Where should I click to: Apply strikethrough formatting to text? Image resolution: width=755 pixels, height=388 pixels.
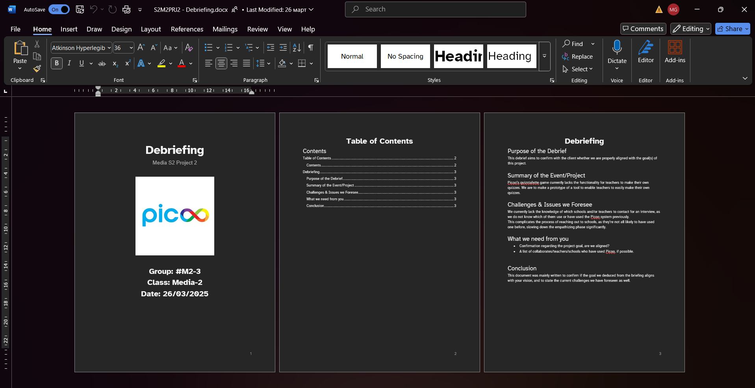pos(102,63)
